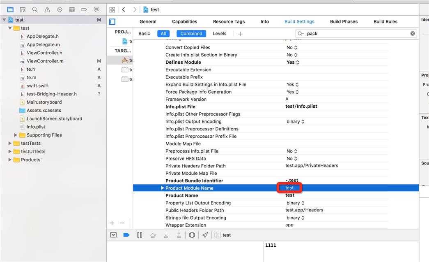Remove selected target with minus button
Screen dimensions: 429x262
click(122, 223)
